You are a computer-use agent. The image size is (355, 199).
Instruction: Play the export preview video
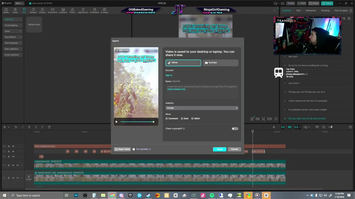[x=116, y=122]
